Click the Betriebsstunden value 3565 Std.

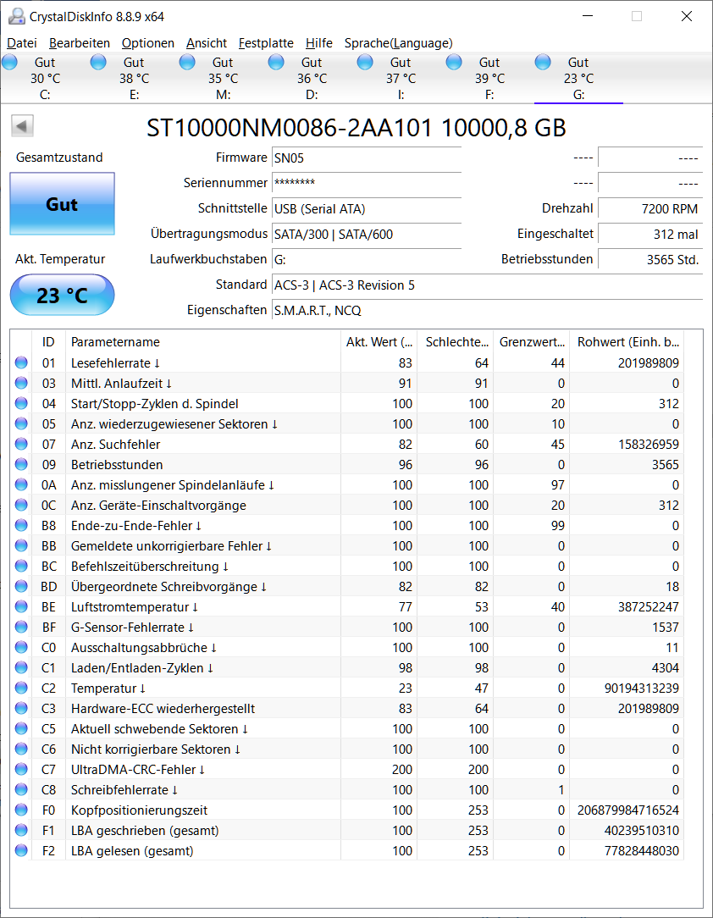coord(650,259)
